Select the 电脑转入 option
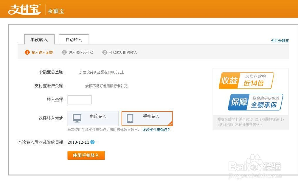298x186 pixels. [x=93, y=119]
